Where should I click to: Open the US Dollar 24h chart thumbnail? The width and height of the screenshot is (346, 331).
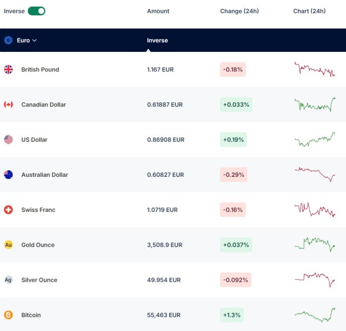coord(315,140)
